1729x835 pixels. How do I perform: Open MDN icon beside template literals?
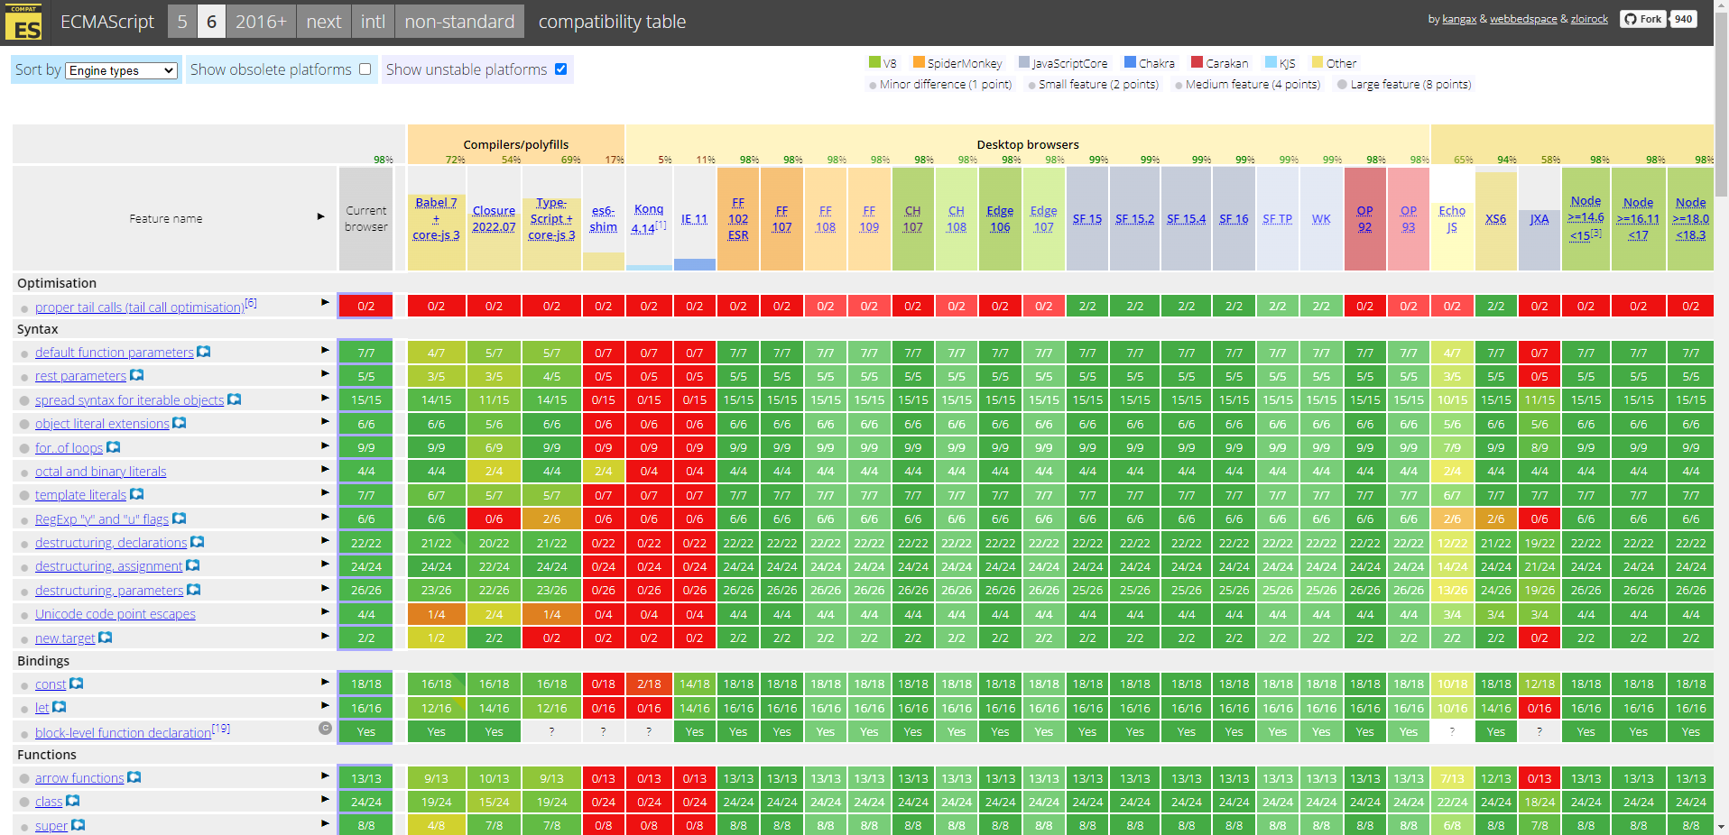(137, 494)
